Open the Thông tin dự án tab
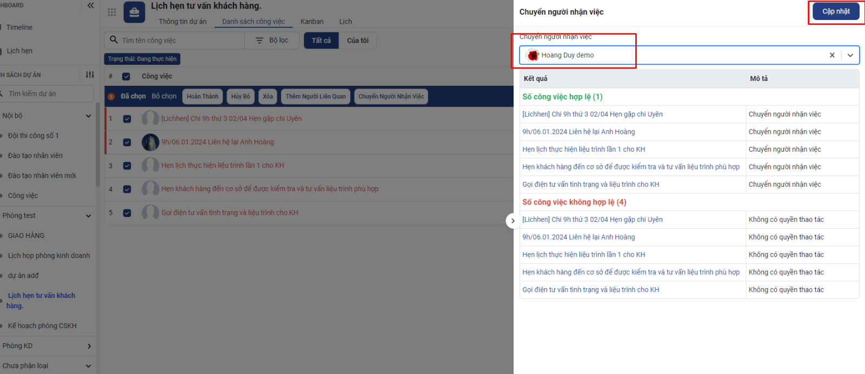This screenshot has width=865, height=374. pos(182,22)
